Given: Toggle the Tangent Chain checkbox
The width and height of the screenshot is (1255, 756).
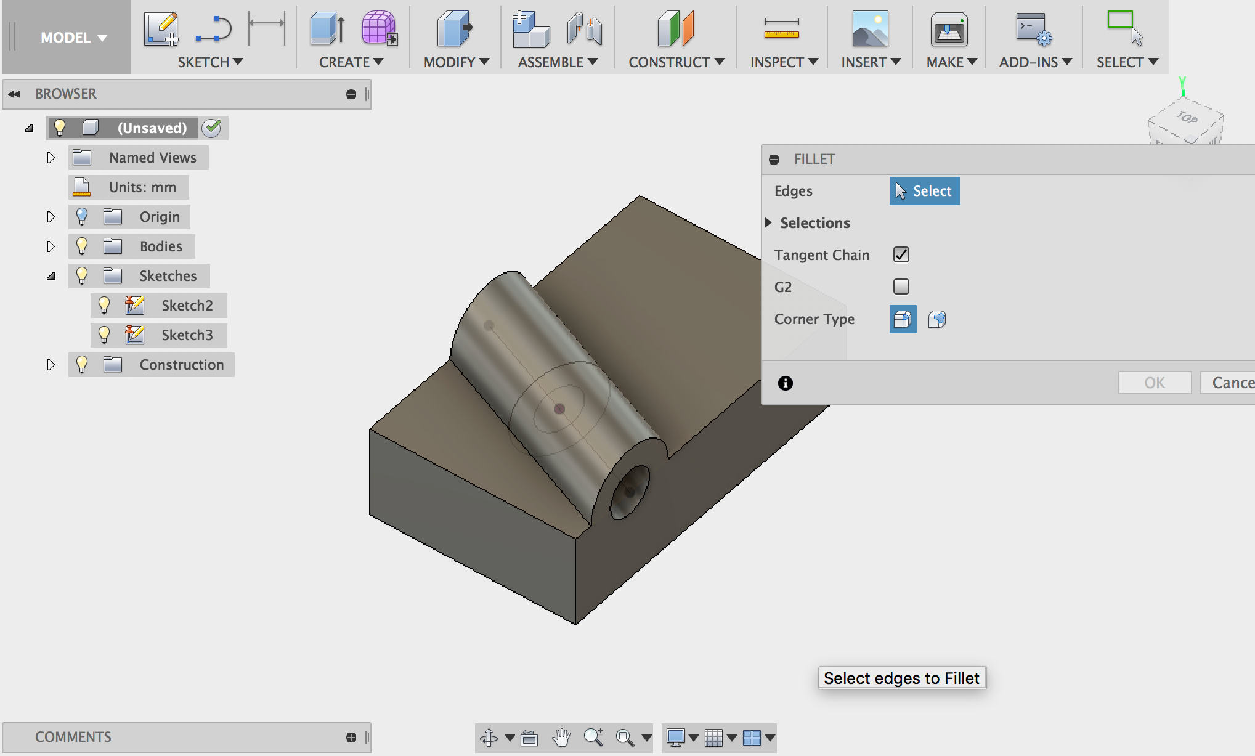Looking at the screenshot, I should click(901, 254).
